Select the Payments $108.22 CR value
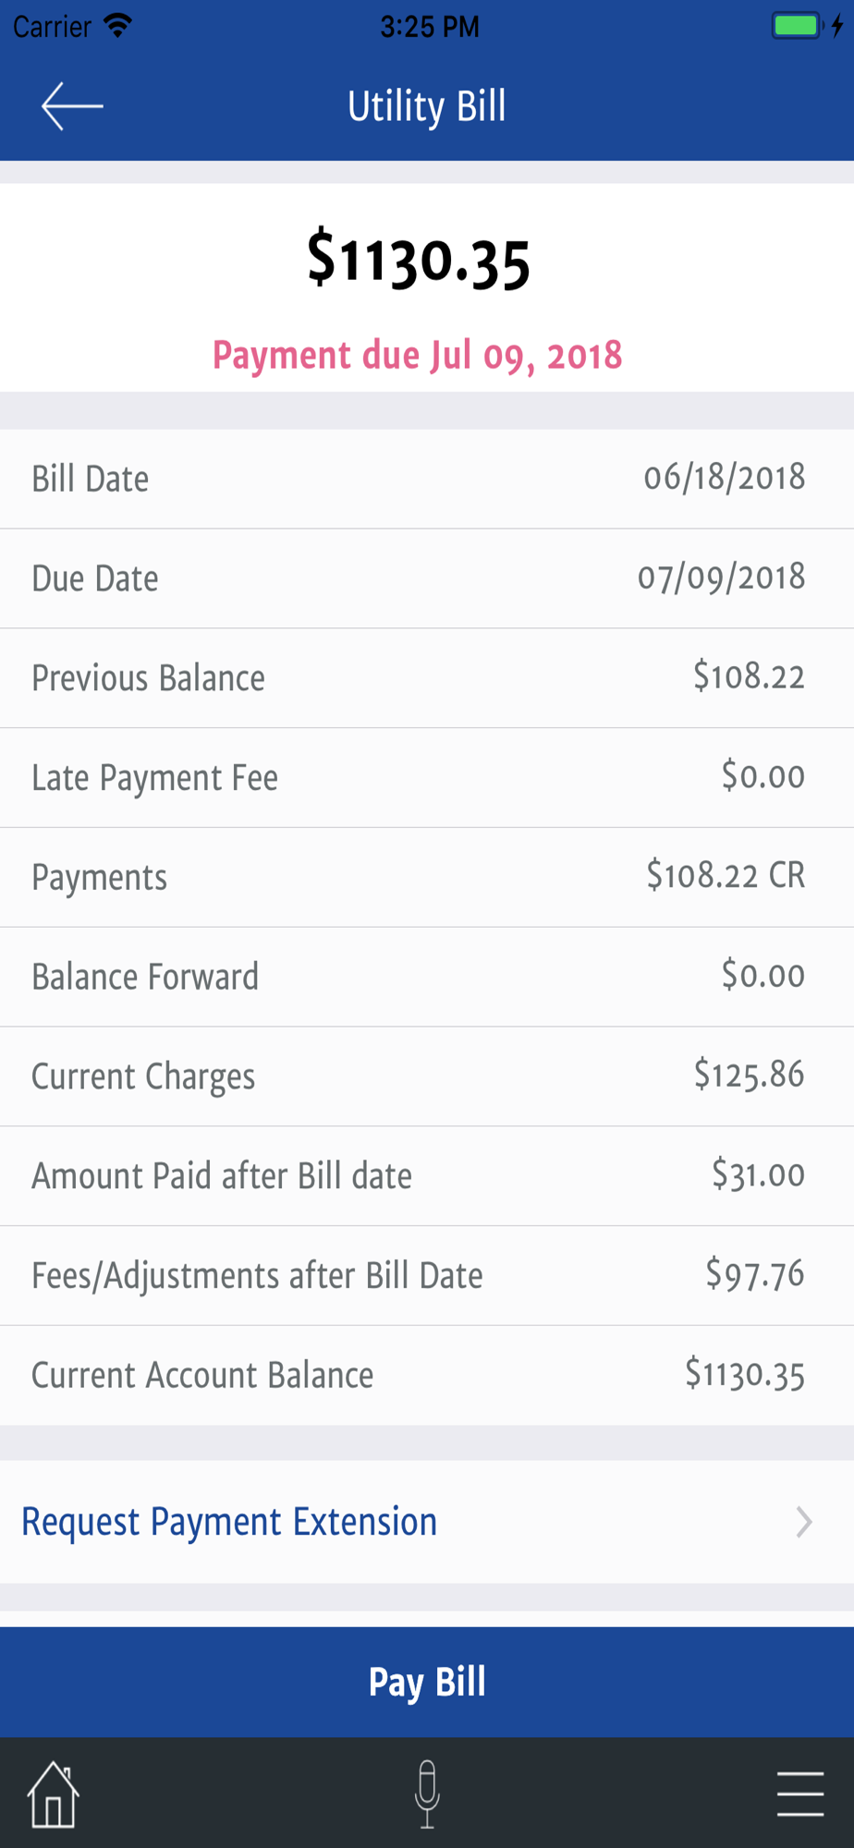854x1848 pixels. point(726,876)
